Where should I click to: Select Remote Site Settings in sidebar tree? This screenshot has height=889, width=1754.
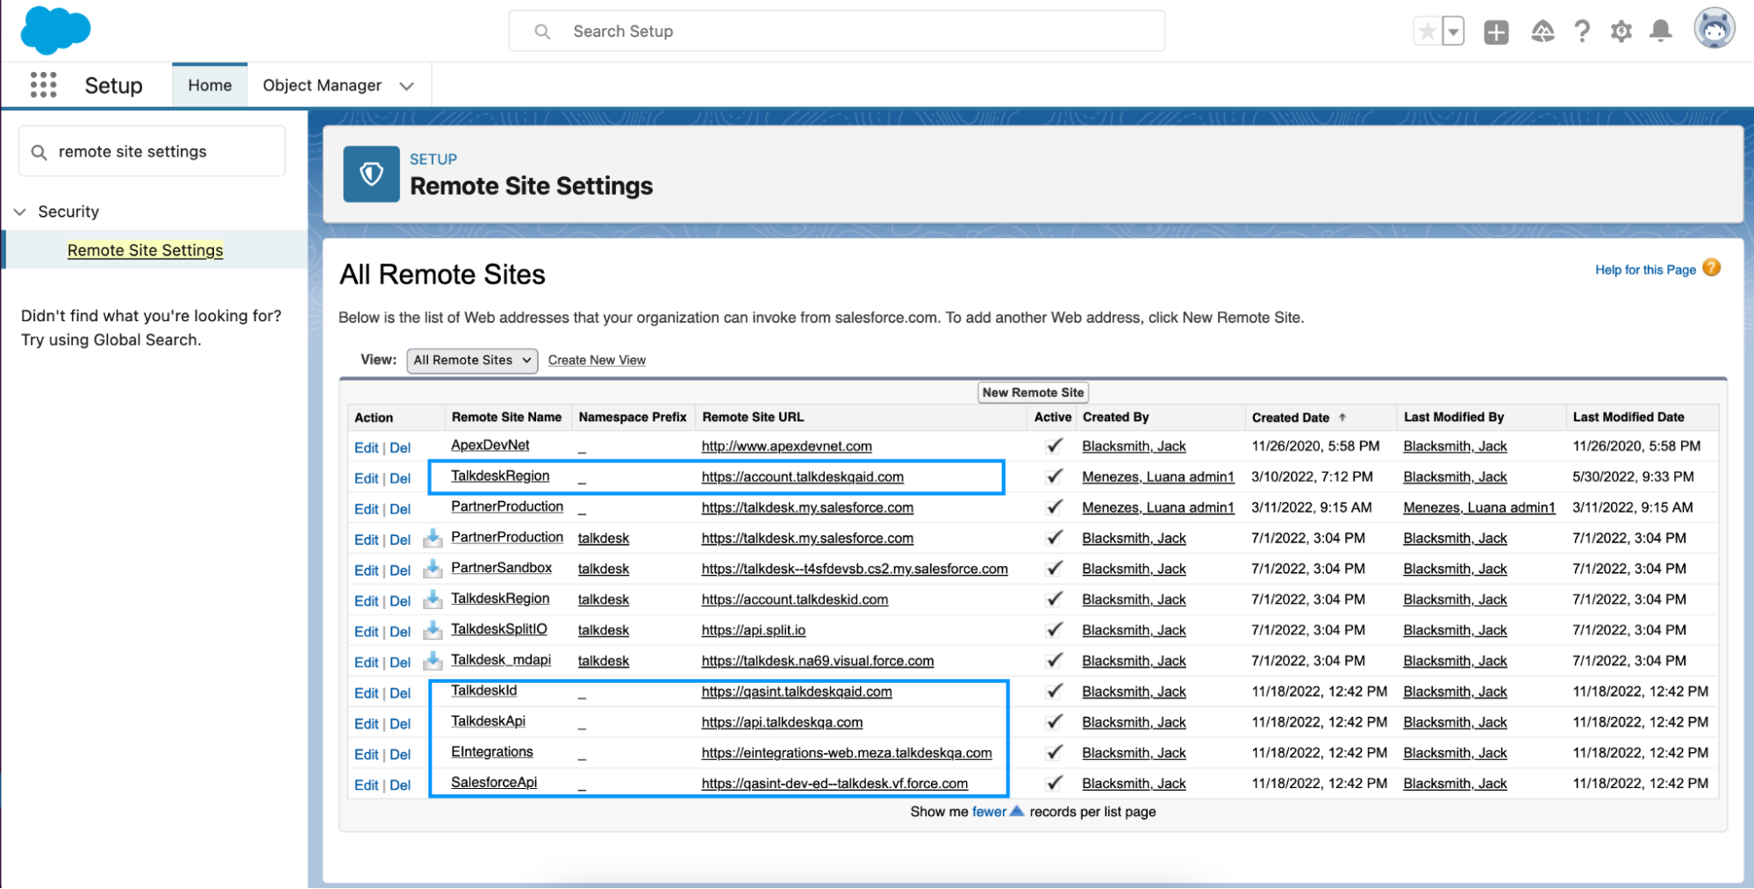(x=145, y=250)
